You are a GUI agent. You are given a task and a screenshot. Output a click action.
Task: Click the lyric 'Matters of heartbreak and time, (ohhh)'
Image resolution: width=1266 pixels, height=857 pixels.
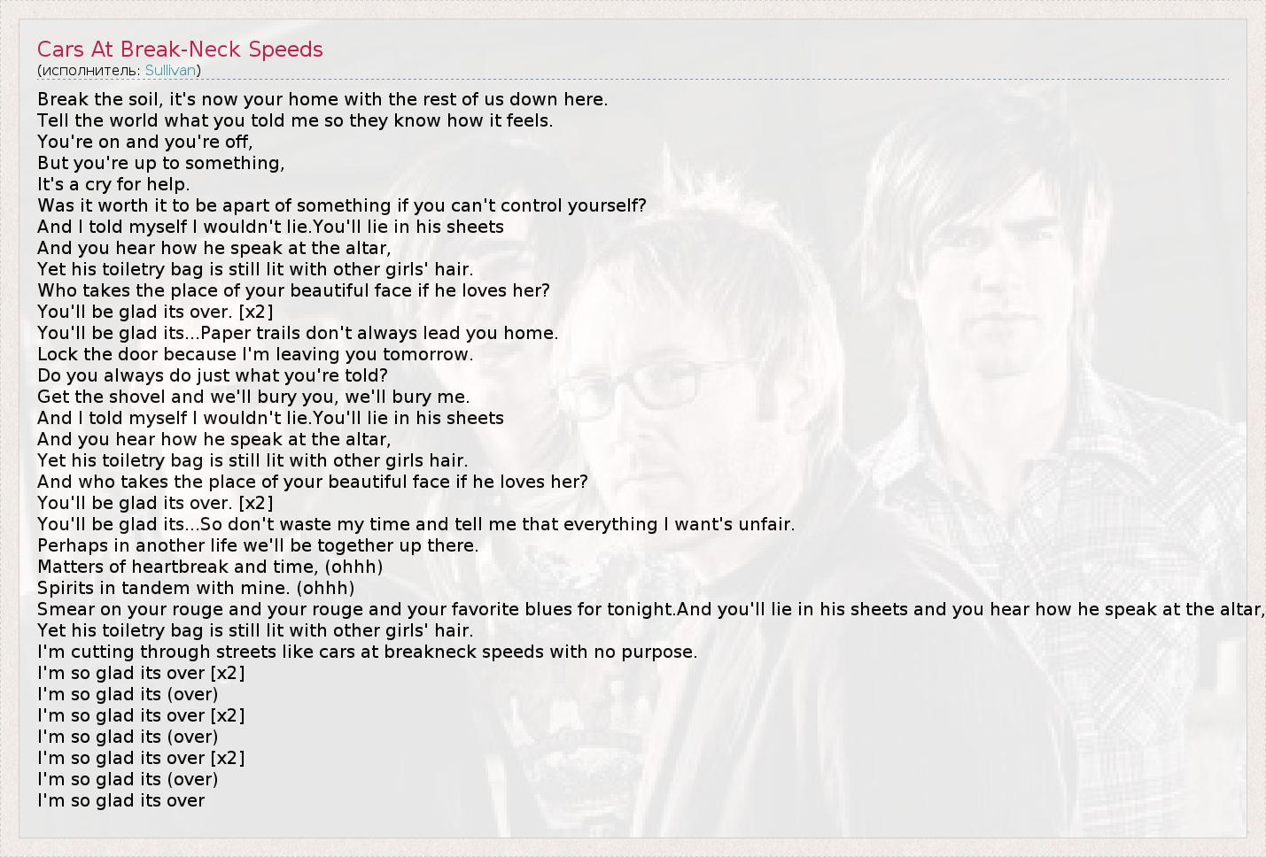pyautogui.click(x=210, y=567)
